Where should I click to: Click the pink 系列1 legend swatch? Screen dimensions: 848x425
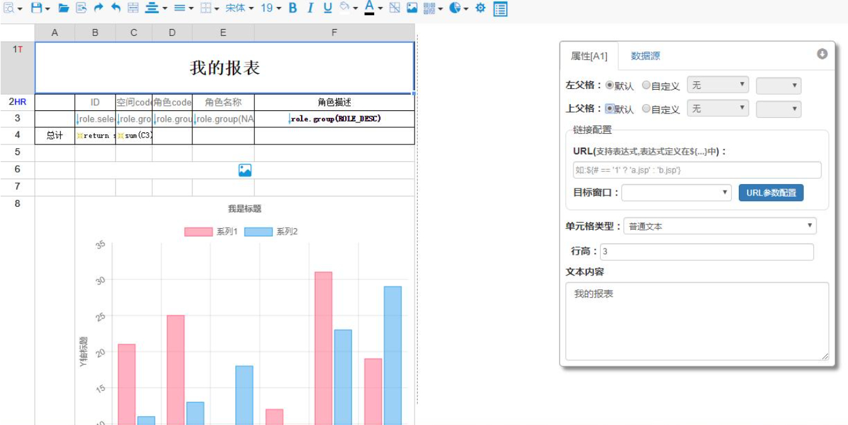[x=198, y=232]
